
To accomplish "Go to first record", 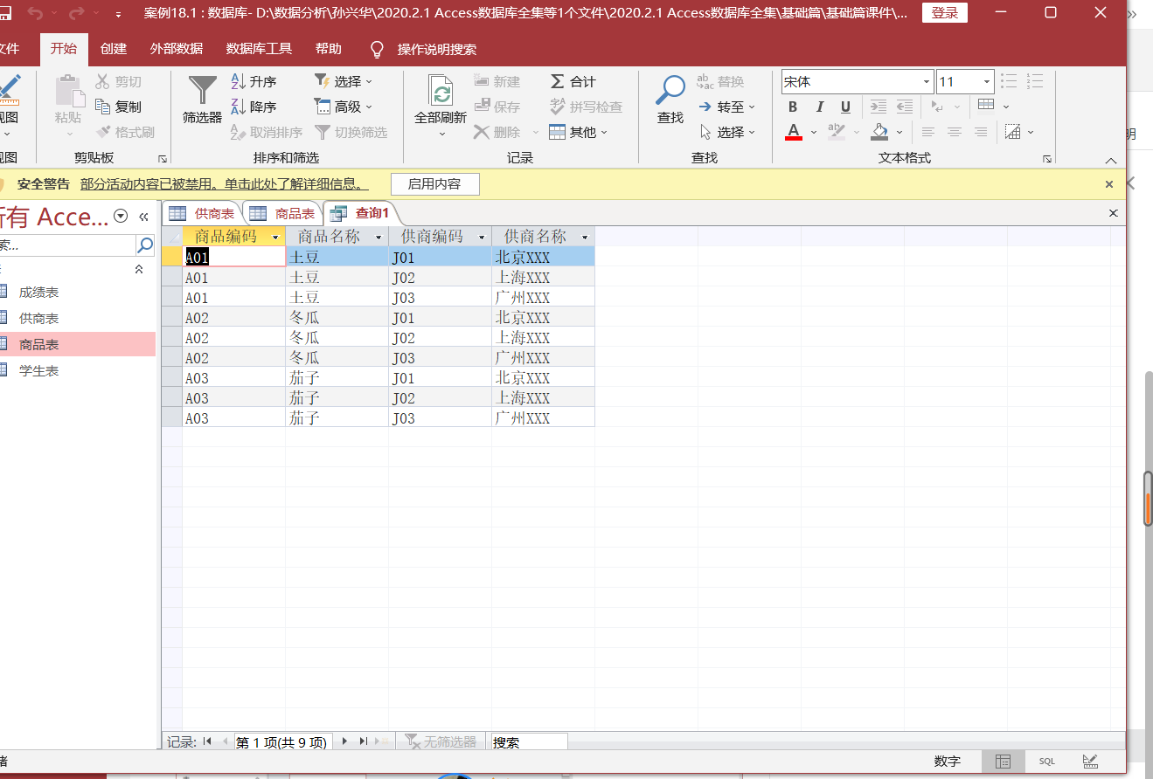I will click(x=208, y=741).
